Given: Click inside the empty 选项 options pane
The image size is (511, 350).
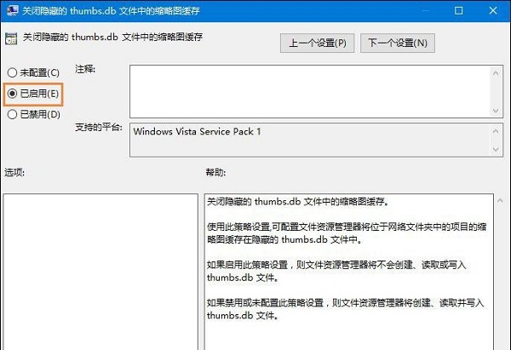Looking at the screenshot, I should [x=99, y=273].
